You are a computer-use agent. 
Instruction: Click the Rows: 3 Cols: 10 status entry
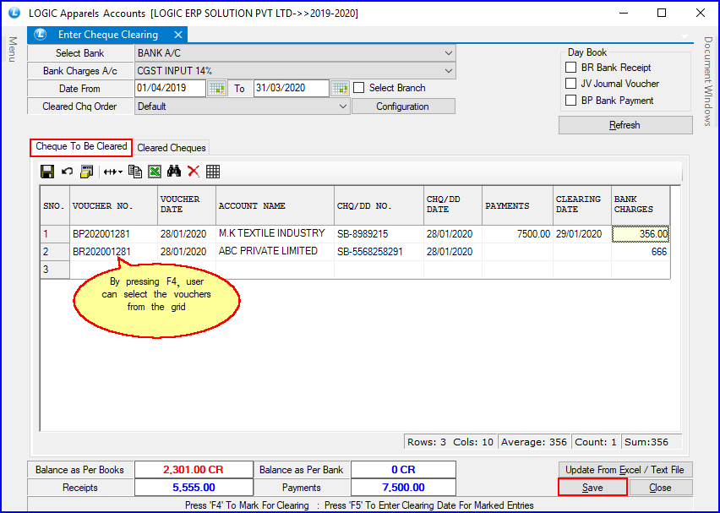pos(450,442)
